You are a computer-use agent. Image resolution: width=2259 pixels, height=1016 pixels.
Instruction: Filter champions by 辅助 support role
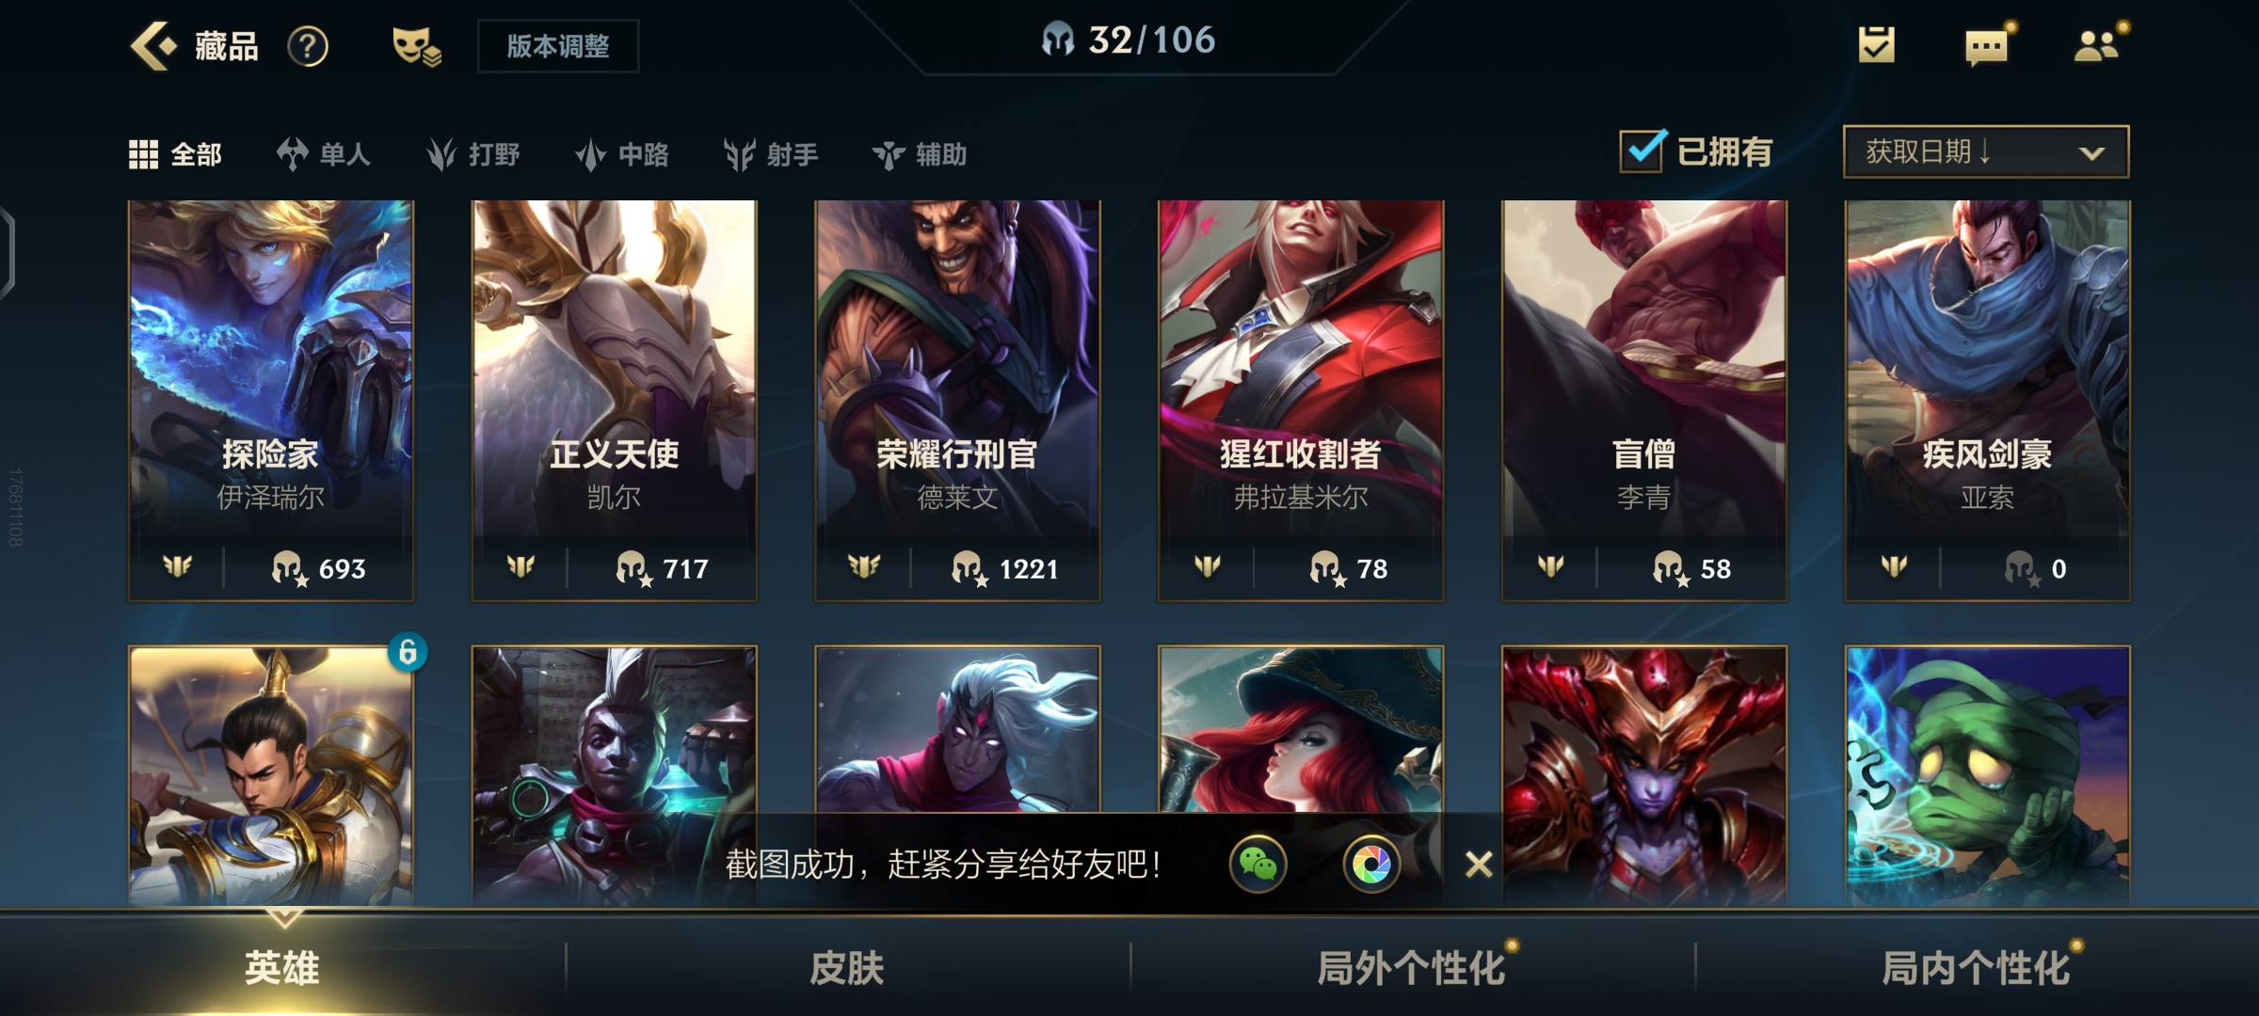[x=920, y=154]
